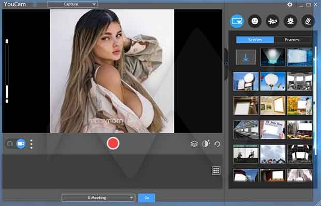The width and height of the screenshot is (321, 206).
Task: Select the window cleaners silhouette scene
Action: [246, 154]
